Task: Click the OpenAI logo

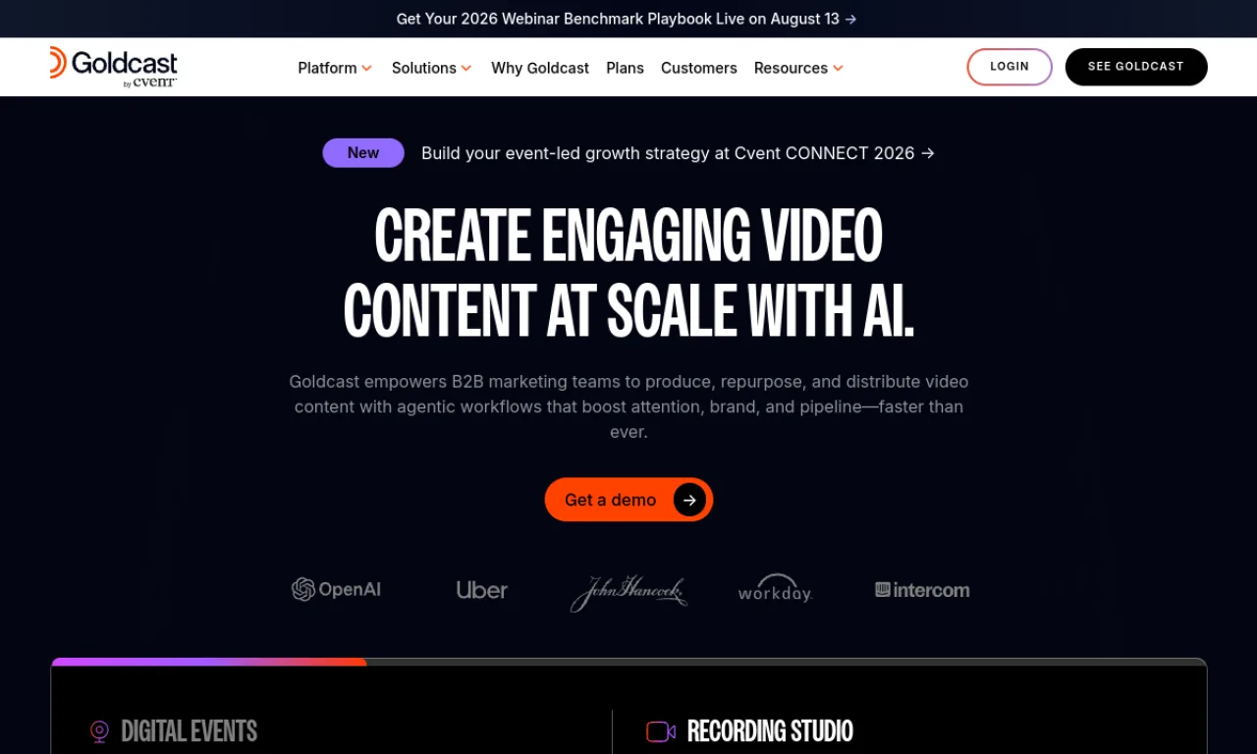Action: coord(336,589)
